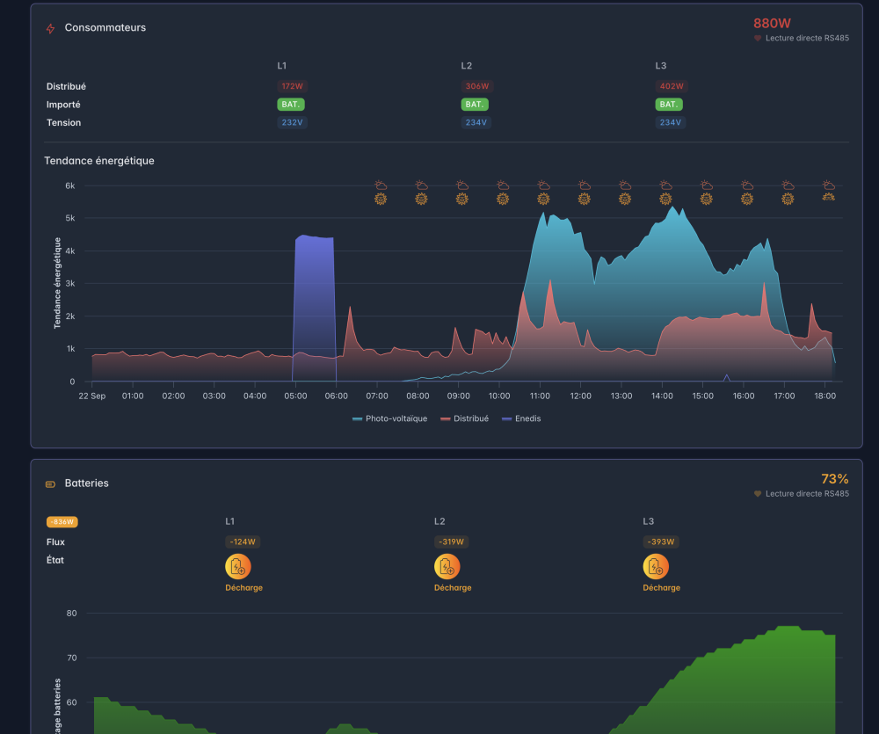Click the Tension row label
Image resolution: width=879 pixels, height=734 pixels.
pyautogui.click(x=63, y=123)
